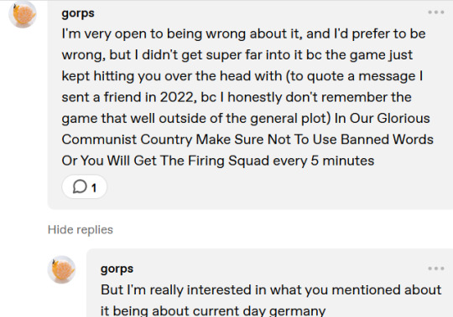This screenshot has width=453, height=317.
Task: Open the top comment's three-dot options menu
Action: tap(436, 12)
